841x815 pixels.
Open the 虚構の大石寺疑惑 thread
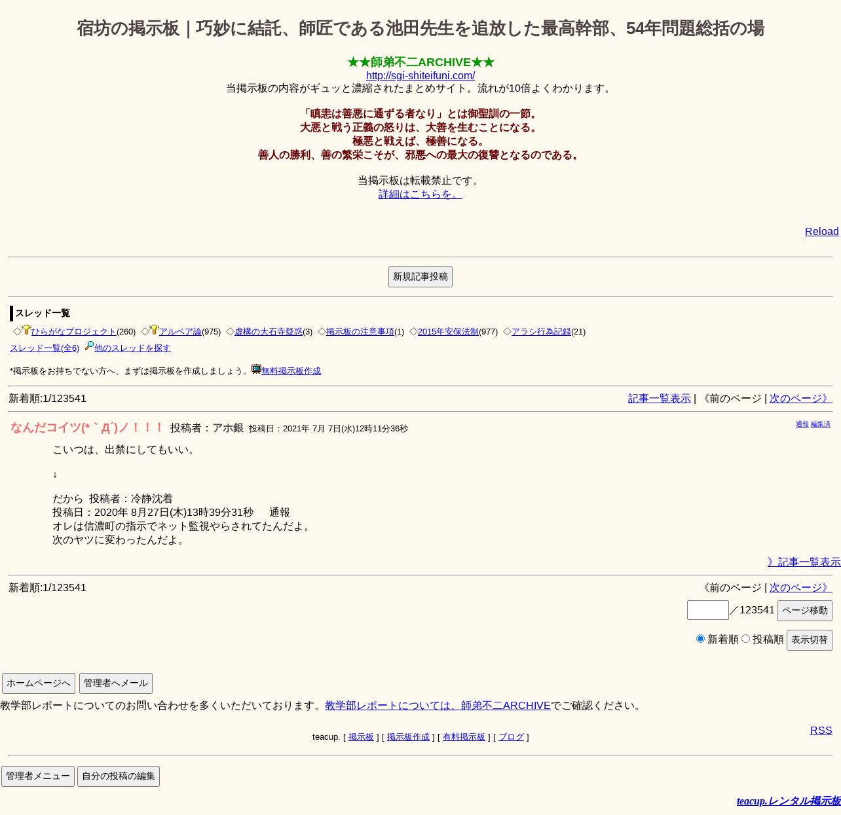(269, 332)
